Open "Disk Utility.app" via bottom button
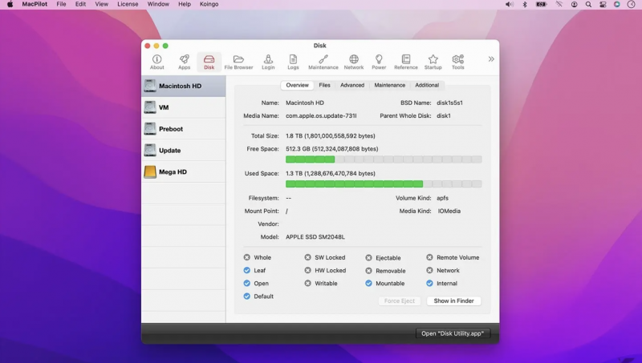Image resolution: width=642 pixels, height=363 pixels. (x=453, y=333)
